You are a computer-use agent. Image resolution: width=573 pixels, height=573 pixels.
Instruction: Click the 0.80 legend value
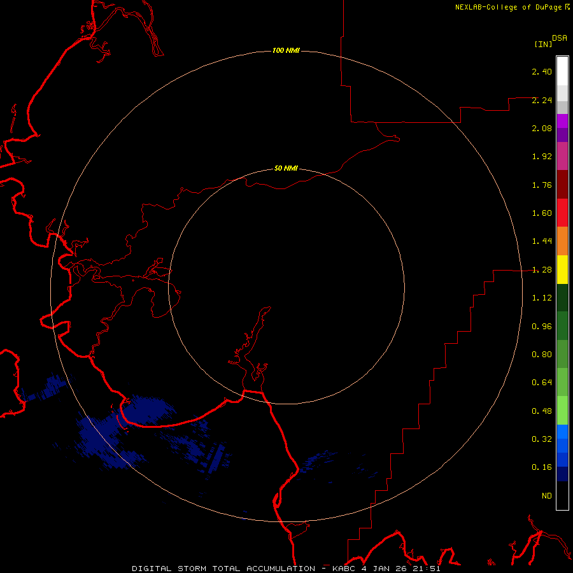click(542, 355)
